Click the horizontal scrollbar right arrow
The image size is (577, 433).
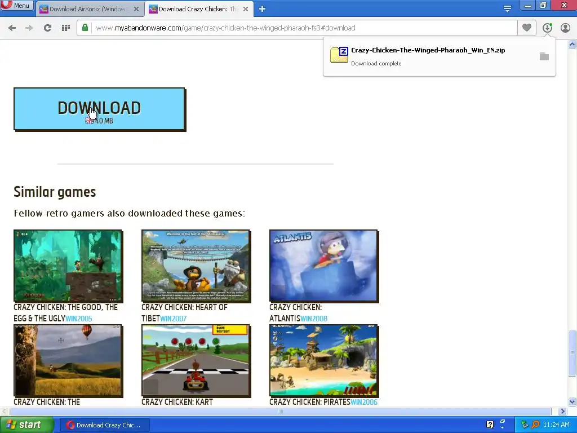(x=562, y=411)
